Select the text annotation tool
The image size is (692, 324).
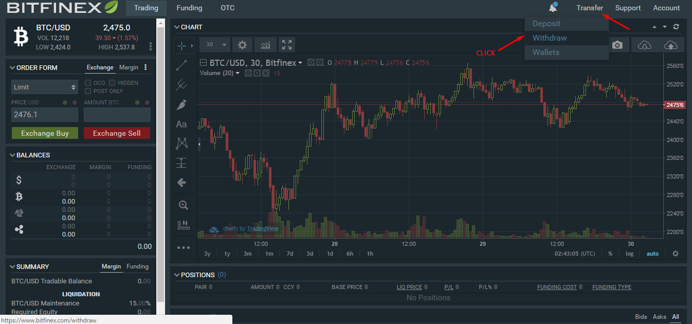click(181, 124)
